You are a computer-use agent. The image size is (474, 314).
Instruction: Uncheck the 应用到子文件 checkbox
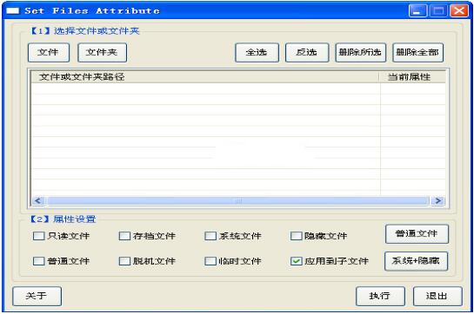[297, 261]
